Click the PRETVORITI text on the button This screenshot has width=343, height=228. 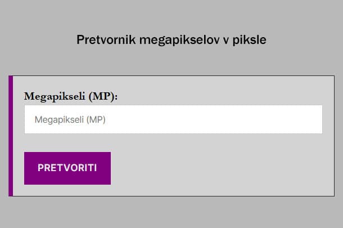[67, 168]
